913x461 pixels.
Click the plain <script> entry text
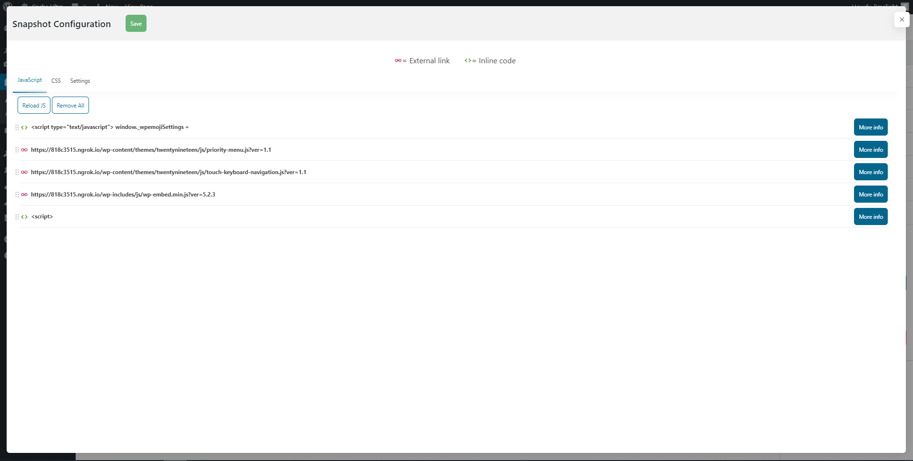(42, 216)
